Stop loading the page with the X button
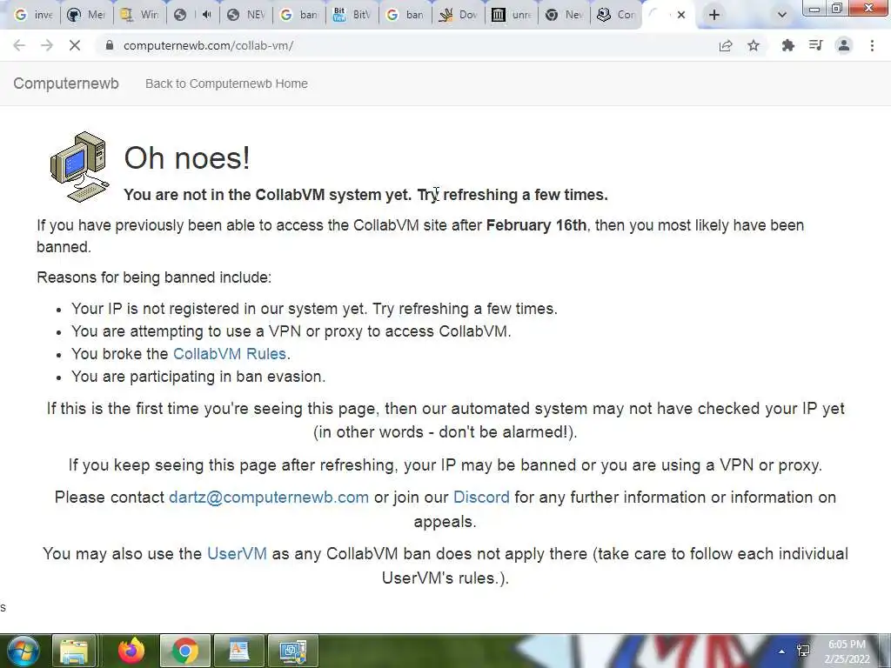 coord(75,45)
